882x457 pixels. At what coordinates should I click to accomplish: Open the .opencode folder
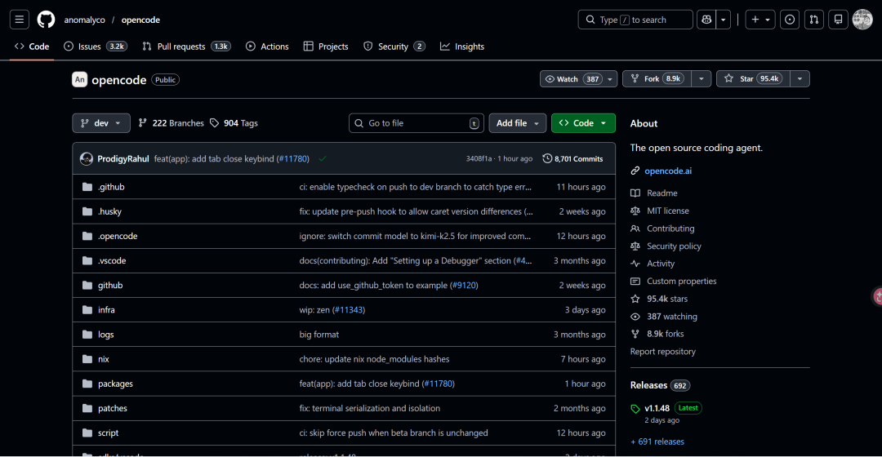click(x=118, y=236)
